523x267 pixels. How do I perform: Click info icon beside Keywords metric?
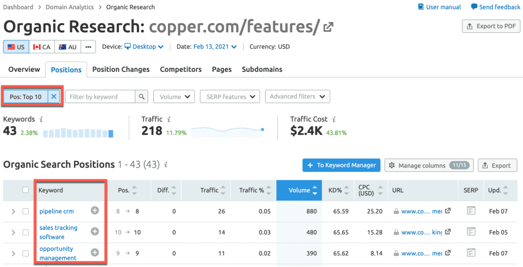[41, 119]
